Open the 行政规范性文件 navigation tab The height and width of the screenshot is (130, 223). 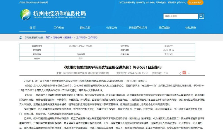point(138,28)
